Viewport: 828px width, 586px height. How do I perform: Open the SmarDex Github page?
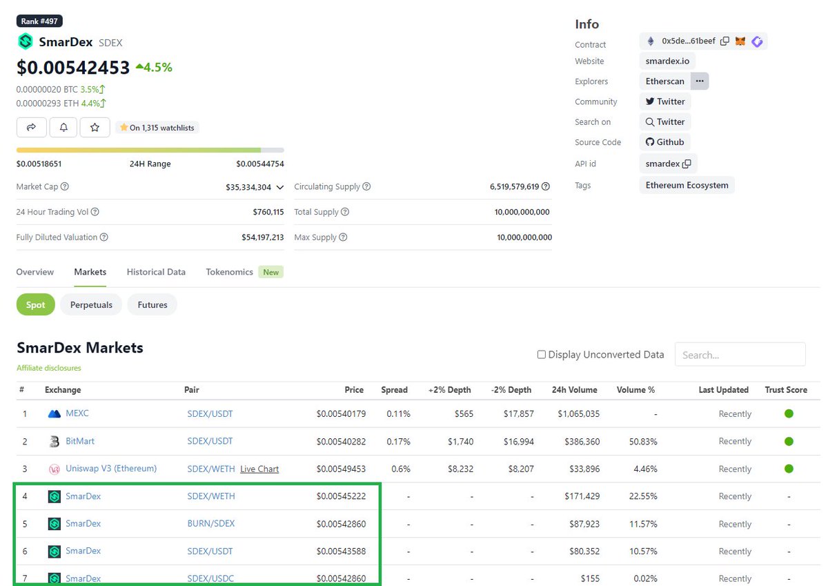(x=664, y=141)
